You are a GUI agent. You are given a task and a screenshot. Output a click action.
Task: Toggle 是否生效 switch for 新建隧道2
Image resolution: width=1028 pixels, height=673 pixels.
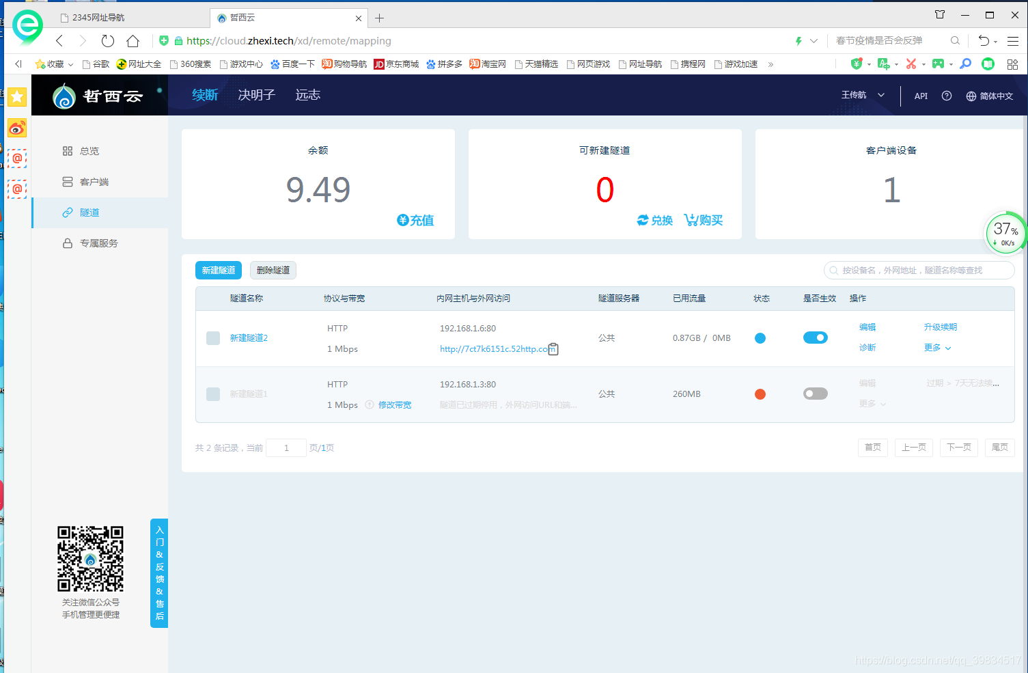[x=815, y=338]
